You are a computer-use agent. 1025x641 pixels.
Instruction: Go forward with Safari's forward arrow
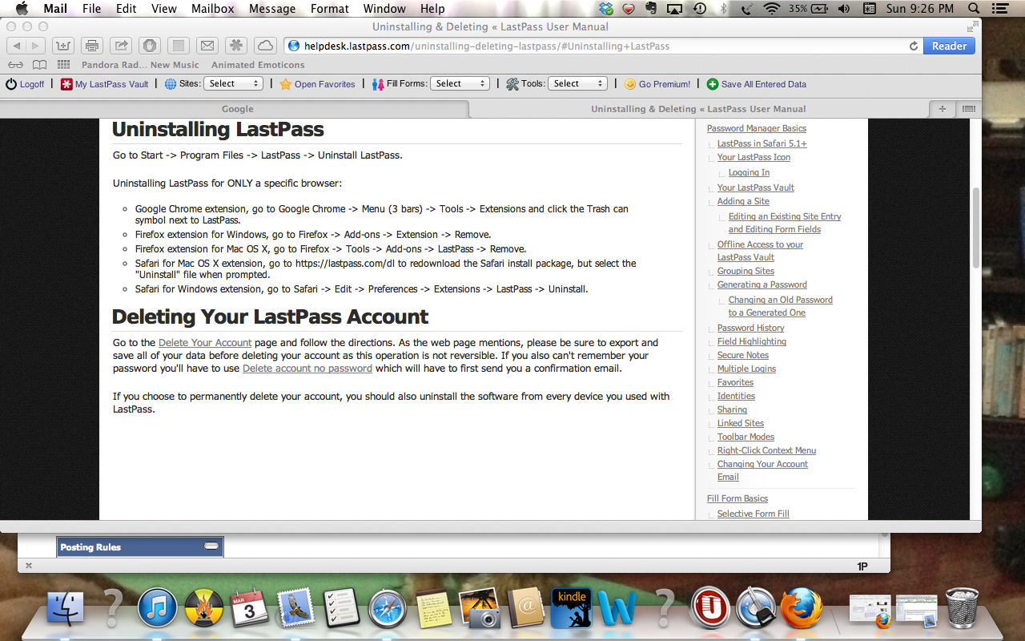[x=36, y=46]
